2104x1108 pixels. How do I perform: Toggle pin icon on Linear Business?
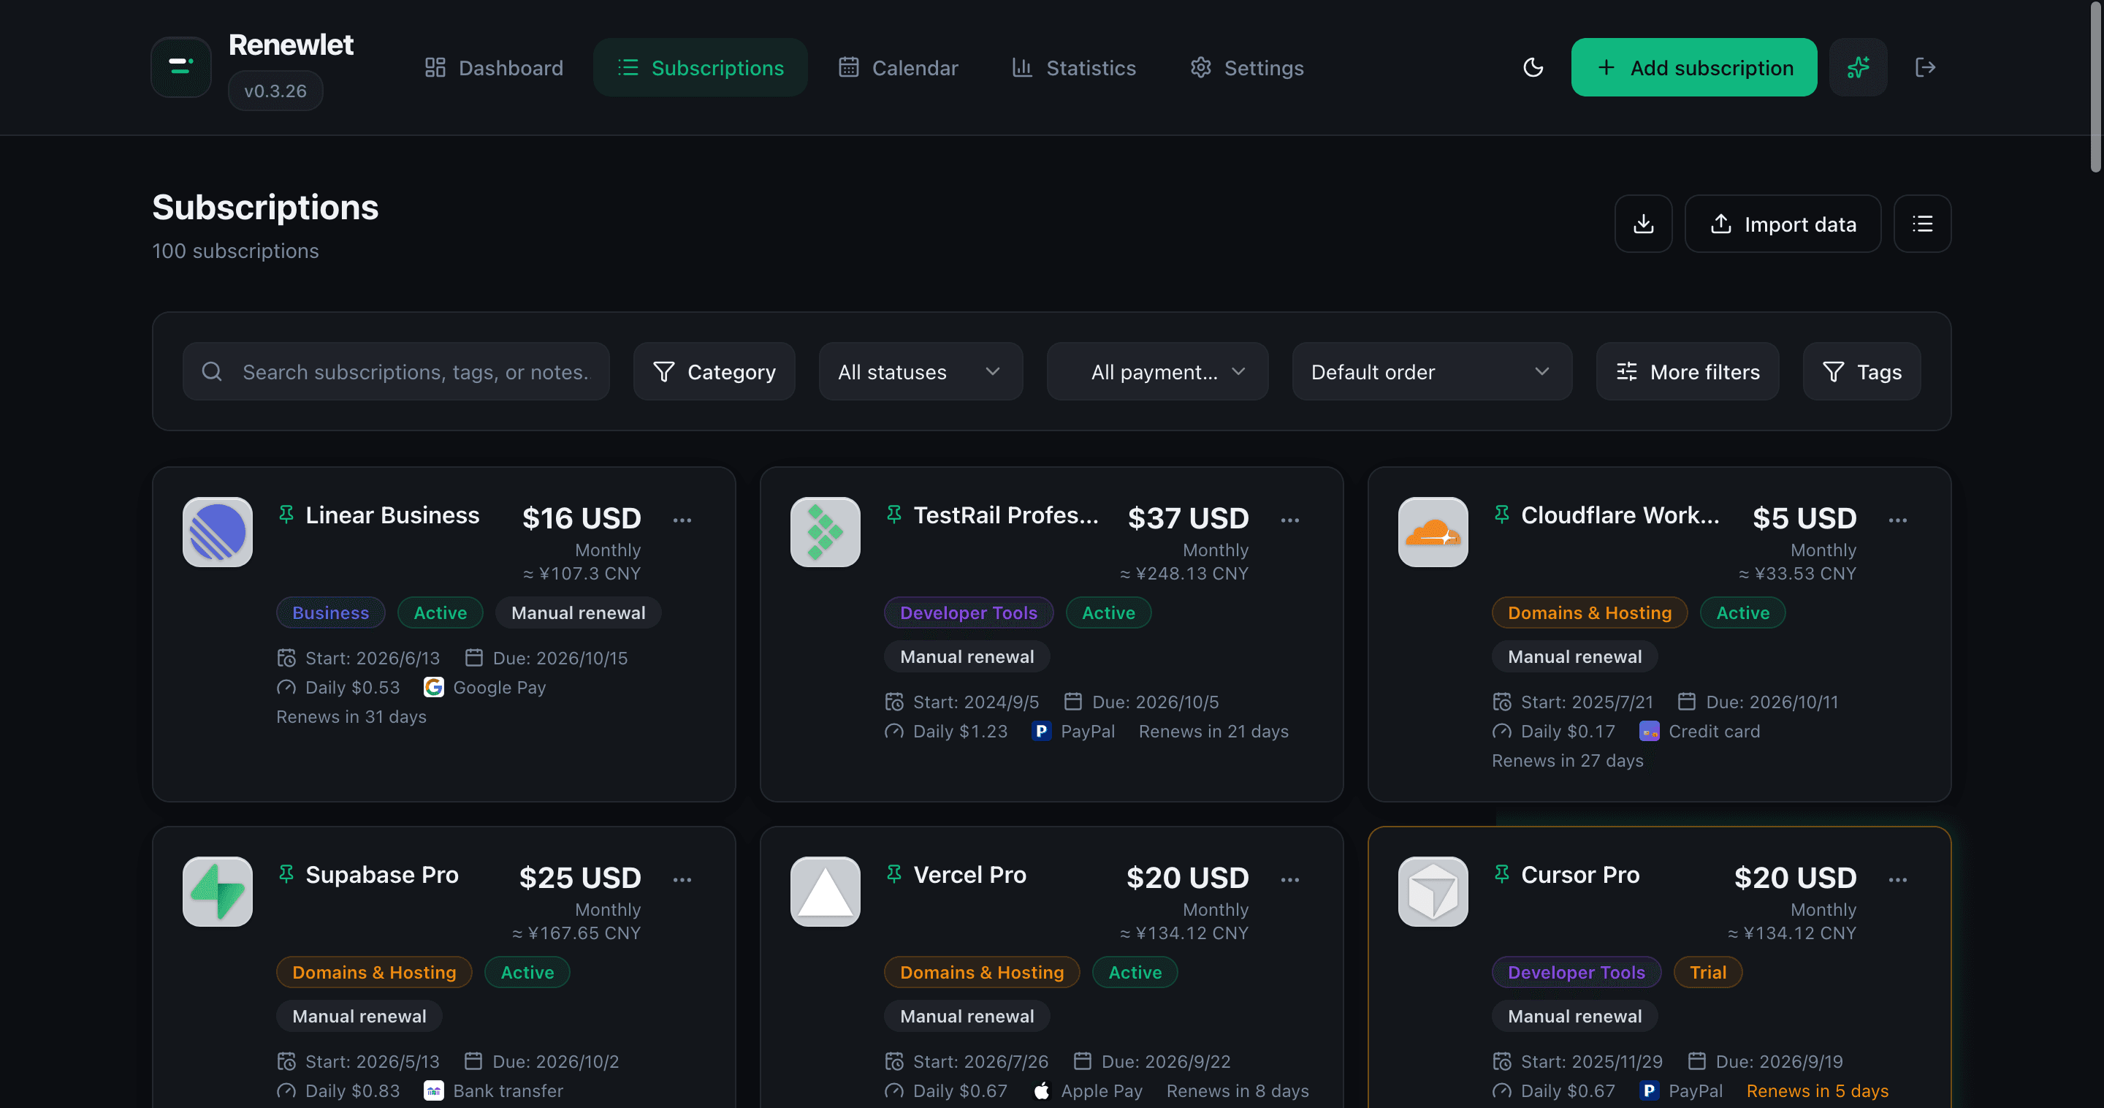[286, 515]
